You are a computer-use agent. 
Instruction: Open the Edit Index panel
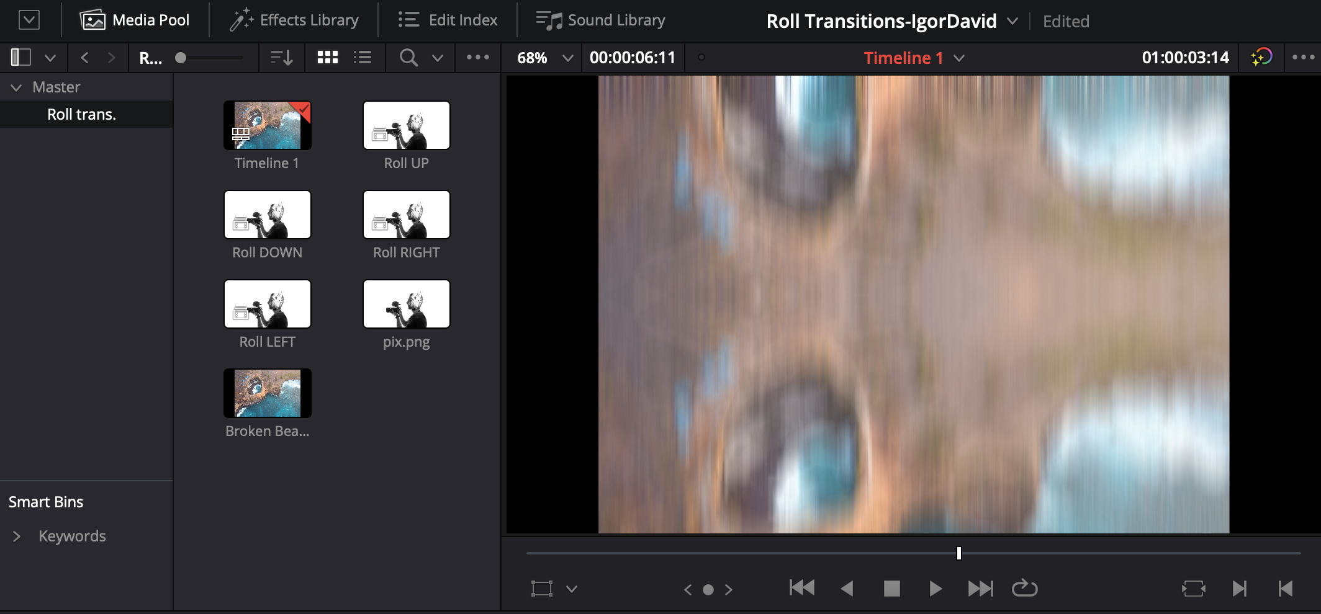(448, 20)
